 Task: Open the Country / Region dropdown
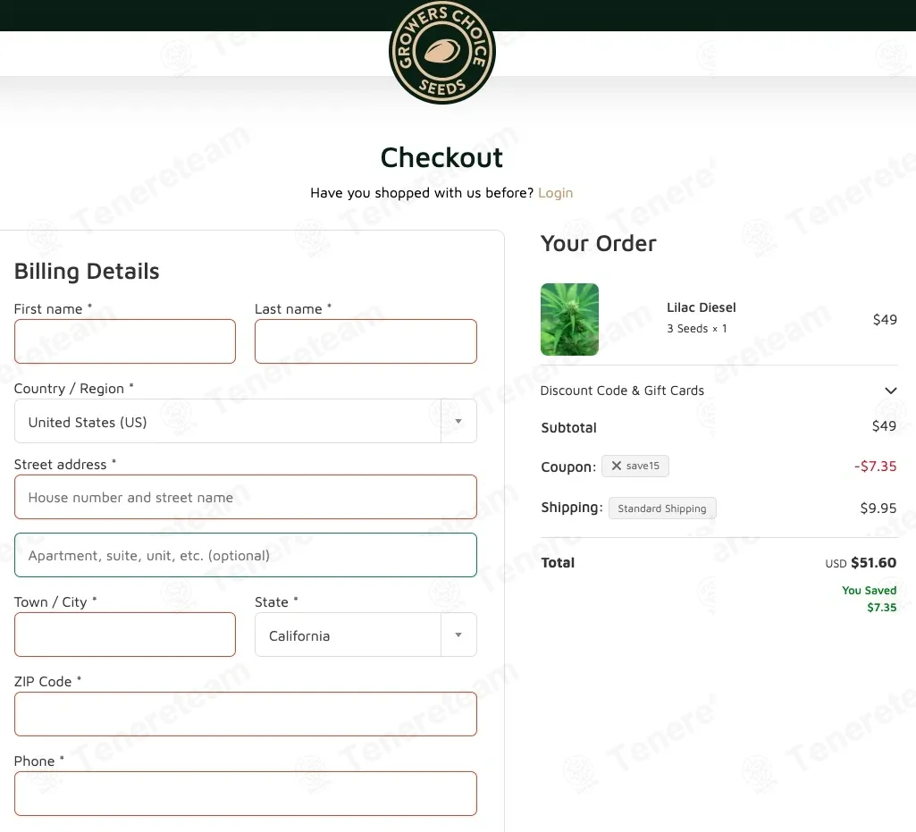tap(246, 421)
